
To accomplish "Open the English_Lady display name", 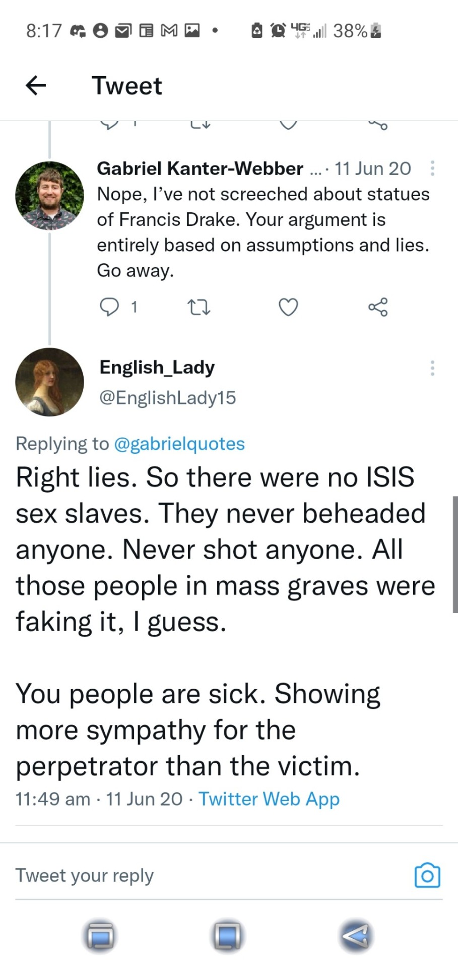I will pos(157,367).
